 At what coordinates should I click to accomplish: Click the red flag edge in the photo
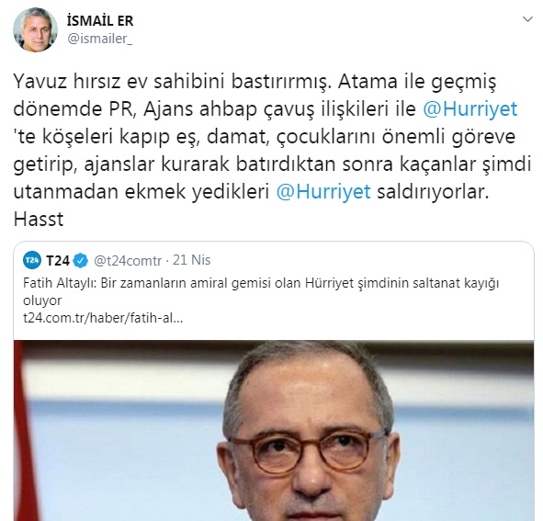[x=21, y=430]
